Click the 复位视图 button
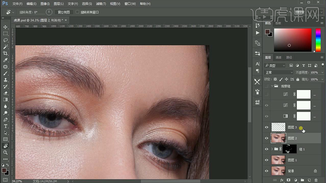Screen dimensions: 326x183 [x=64, y=12]
